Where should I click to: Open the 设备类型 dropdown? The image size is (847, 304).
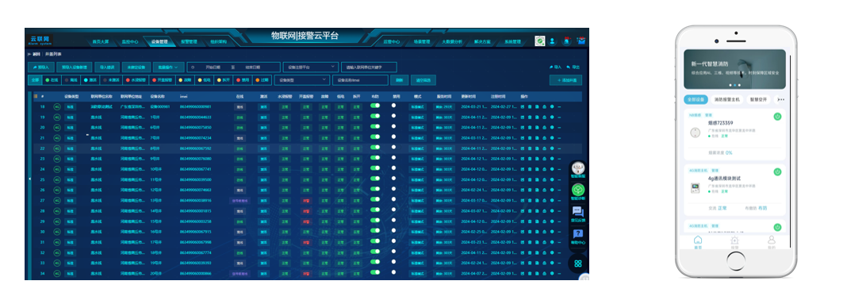click(x=301, y=80)
